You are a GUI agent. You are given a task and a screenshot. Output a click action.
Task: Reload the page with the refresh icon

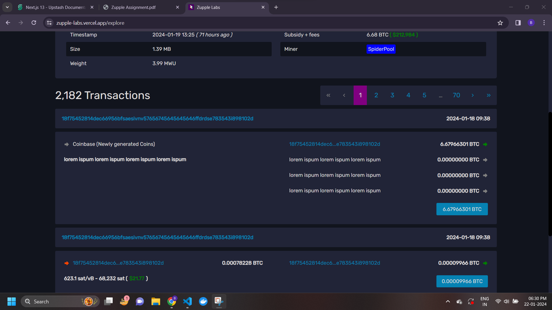click(x=34, y=23)
